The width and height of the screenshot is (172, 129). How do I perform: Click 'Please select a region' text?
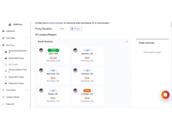tap(152, 52)
